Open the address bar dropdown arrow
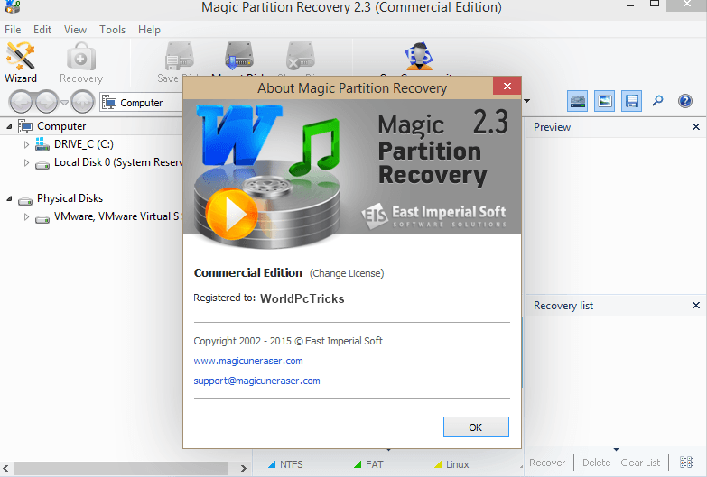The image size is (707, 477). [526, 101]
